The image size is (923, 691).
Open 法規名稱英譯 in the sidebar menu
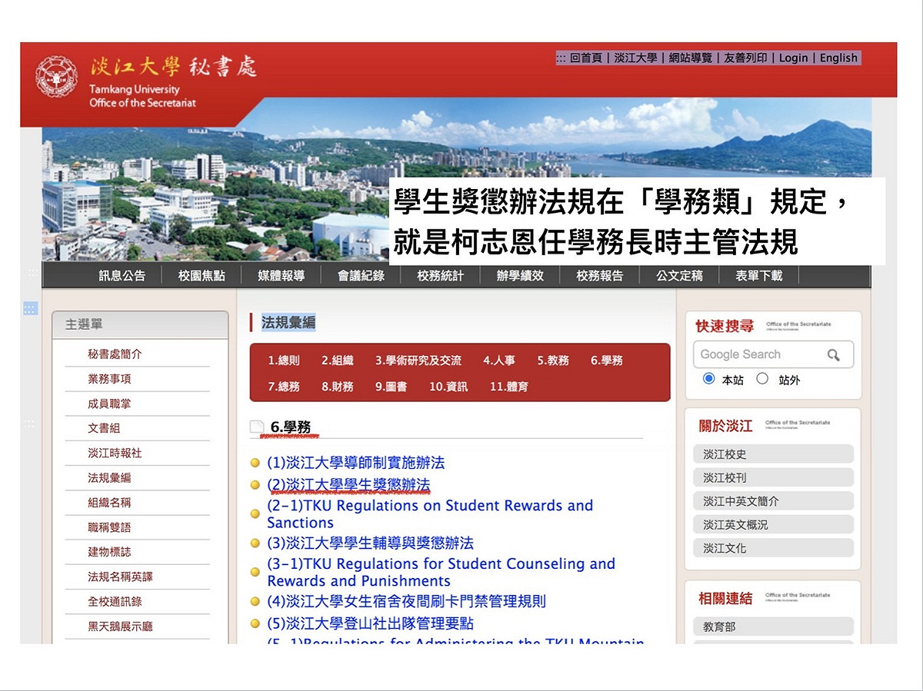(120, 576)
